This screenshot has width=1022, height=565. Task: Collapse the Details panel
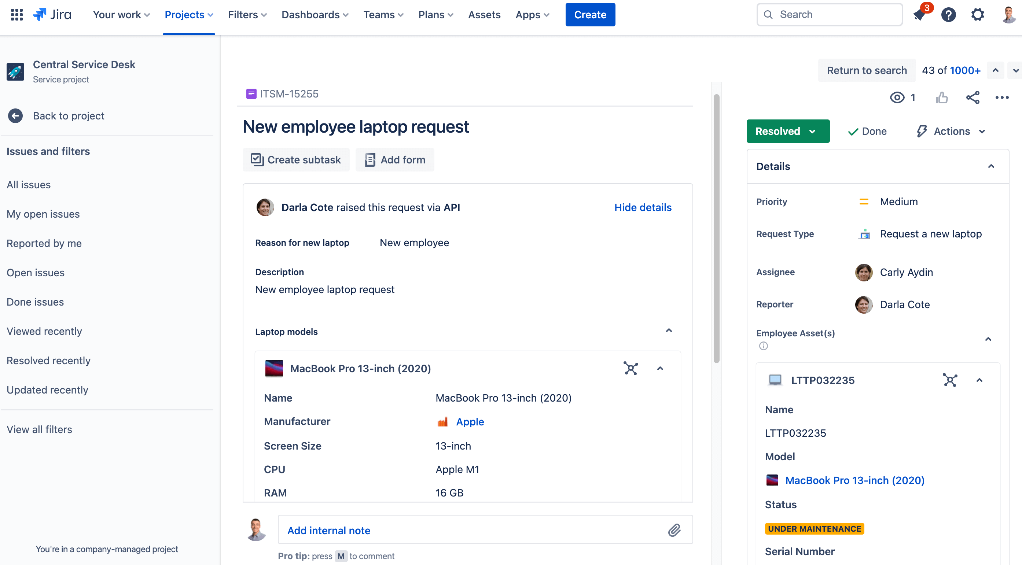992,166
